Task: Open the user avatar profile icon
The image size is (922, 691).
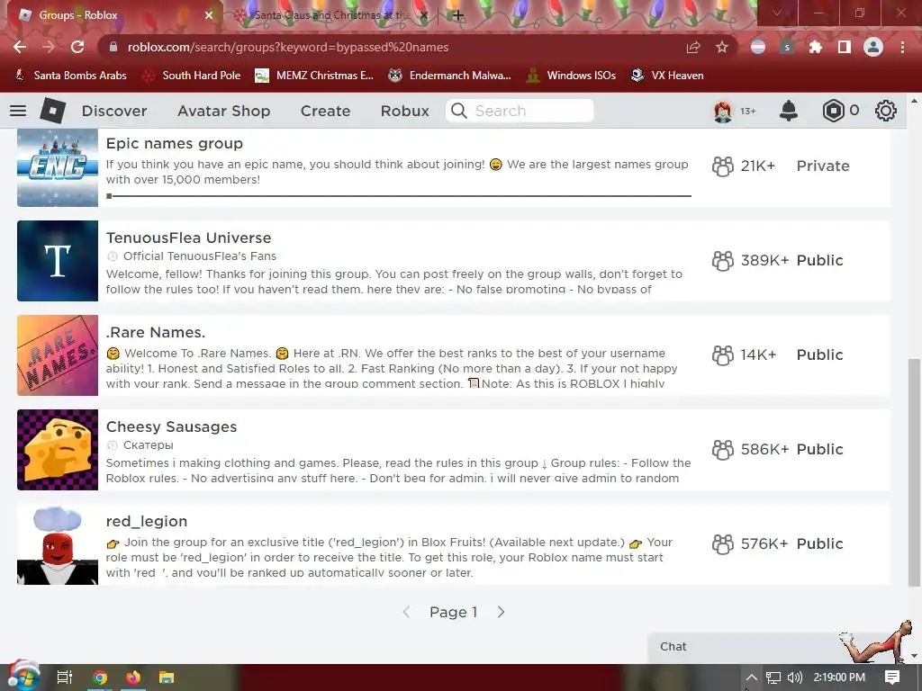Action: pyautogui.click(x=723, y=111)
